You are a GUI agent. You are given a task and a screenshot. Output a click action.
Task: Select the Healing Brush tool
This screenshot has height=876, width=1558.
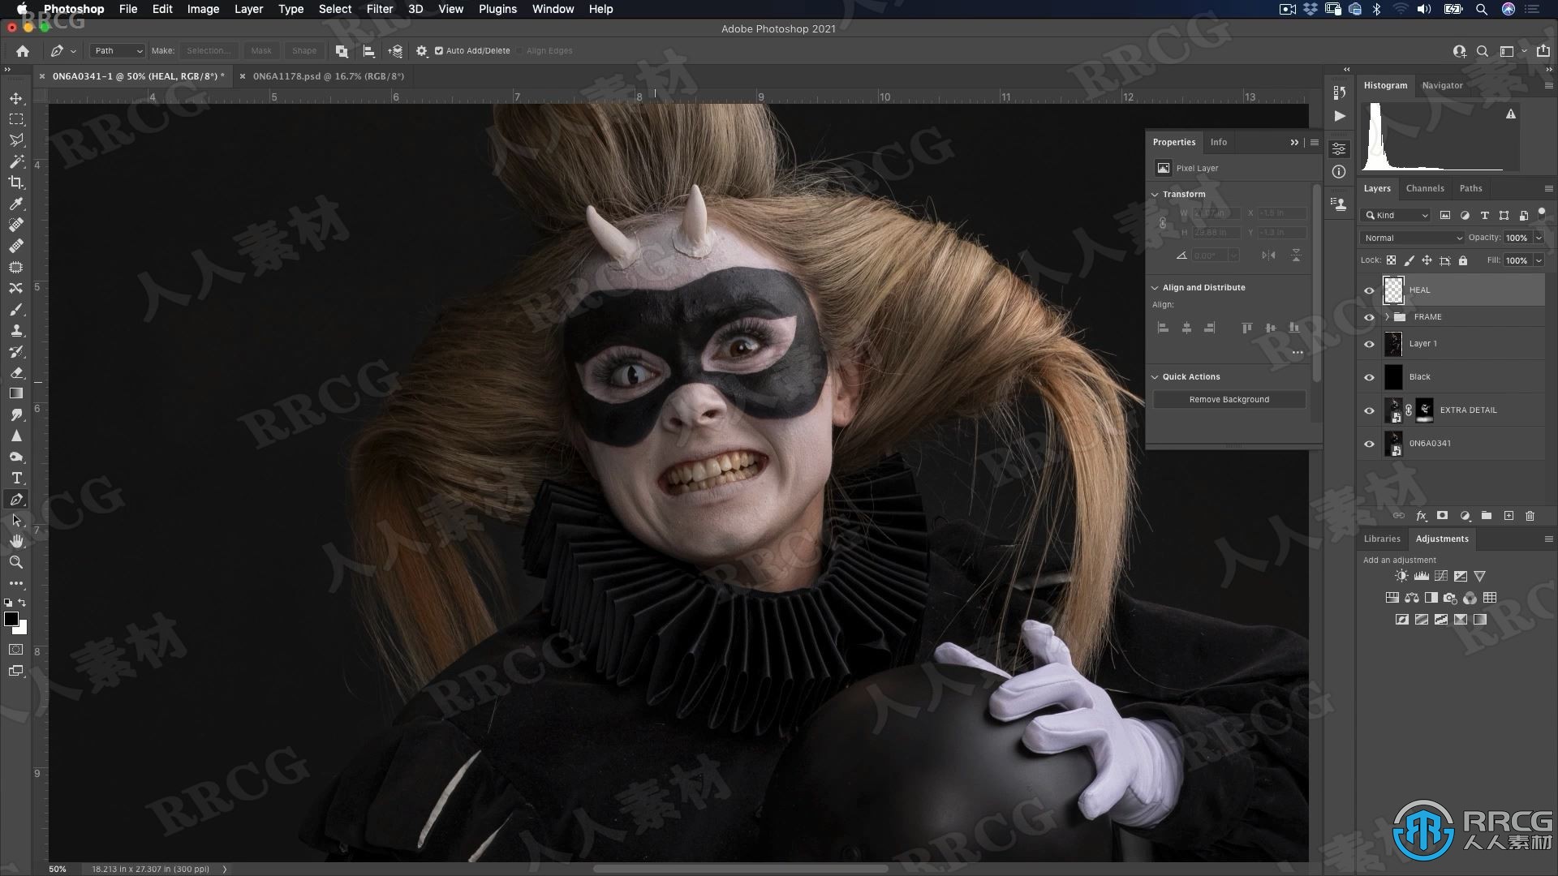(x=15, y=245)
